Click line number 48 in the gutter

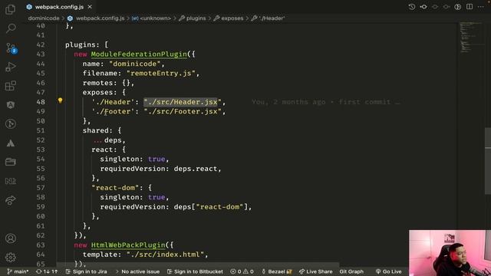(41, 102)
